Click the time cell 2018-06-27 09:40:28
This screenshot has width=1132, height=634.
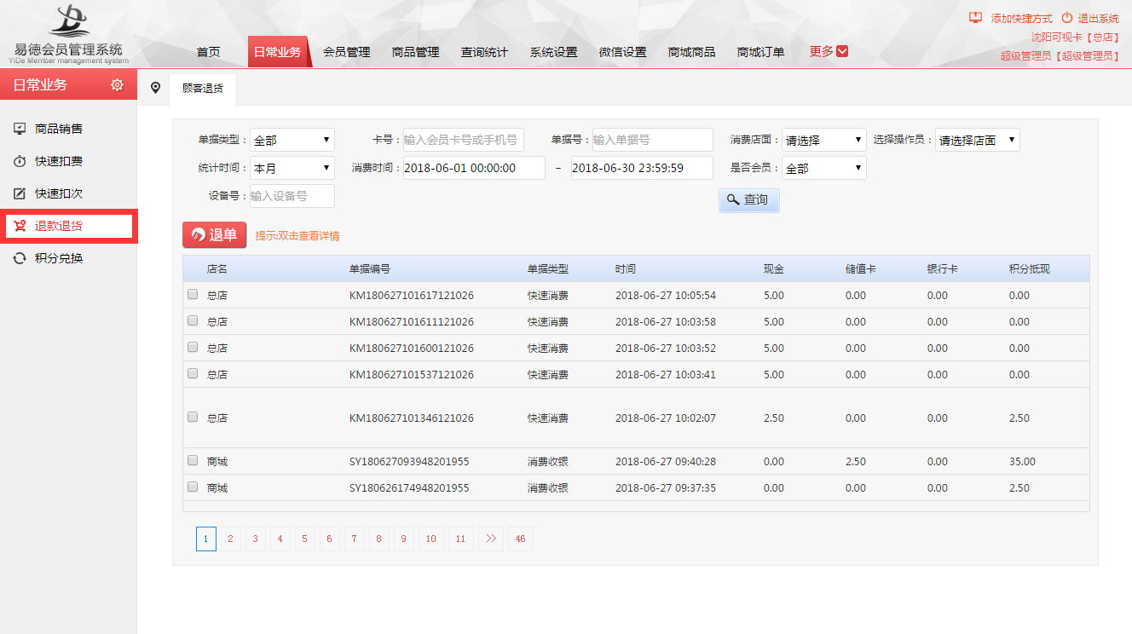coord(666,461)
